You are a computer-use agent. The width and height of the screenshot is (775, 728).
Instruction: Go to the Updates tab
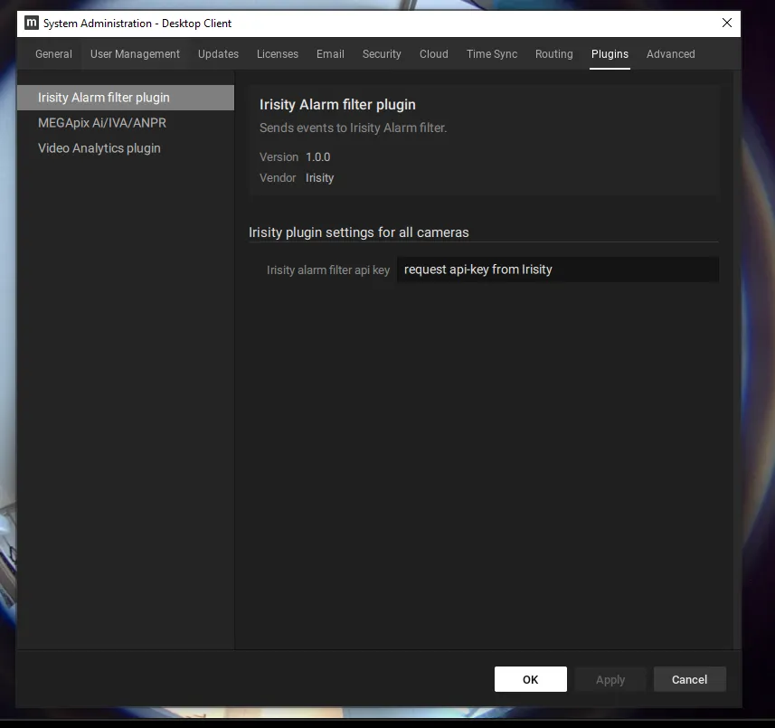[x=218, y=54]
